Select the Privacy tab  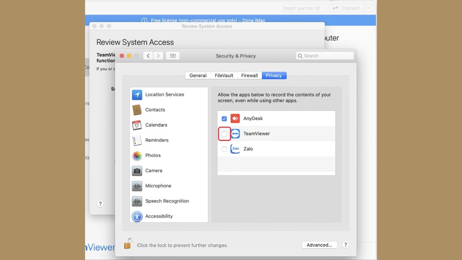[x=274, y=75]
